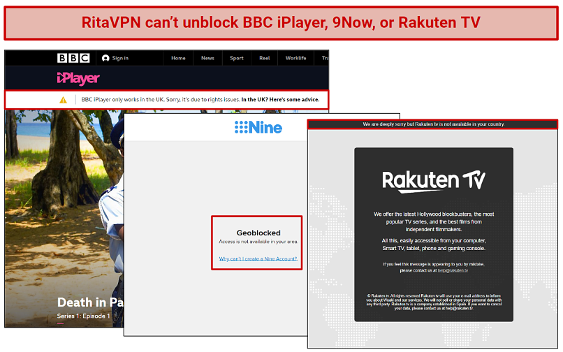This screenshot has height=352, width=563.
Task: Click the warning triangle icon
Action: [x=63, y=100]
